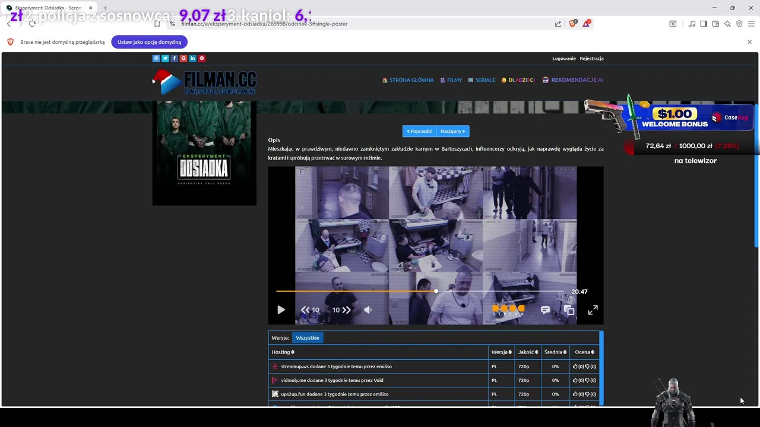Screen dimensions: 760x427
Task: Open picture-in-picture icon in player
Action: [x=569, y=310]
